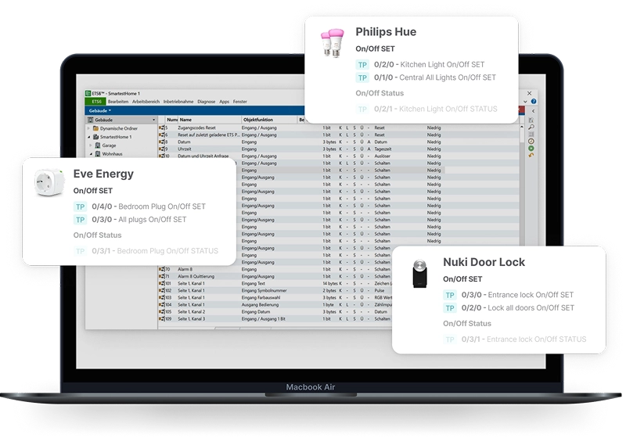626x438 pixels.
Task: Click the Nuki Door Lock device icon
Action: pos(419,274)
